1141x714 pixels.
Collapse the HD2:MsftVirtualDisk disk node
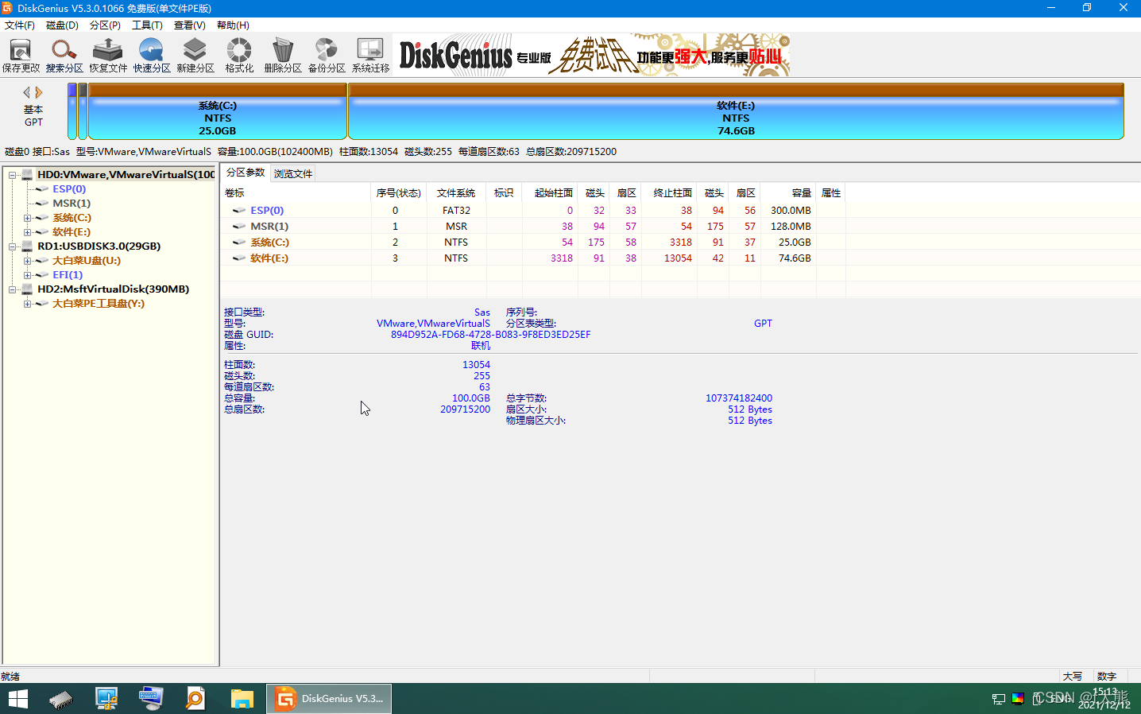13,289
